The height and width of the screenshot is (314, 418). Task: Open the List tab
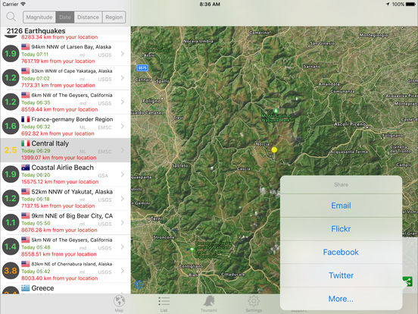[164, 303]
